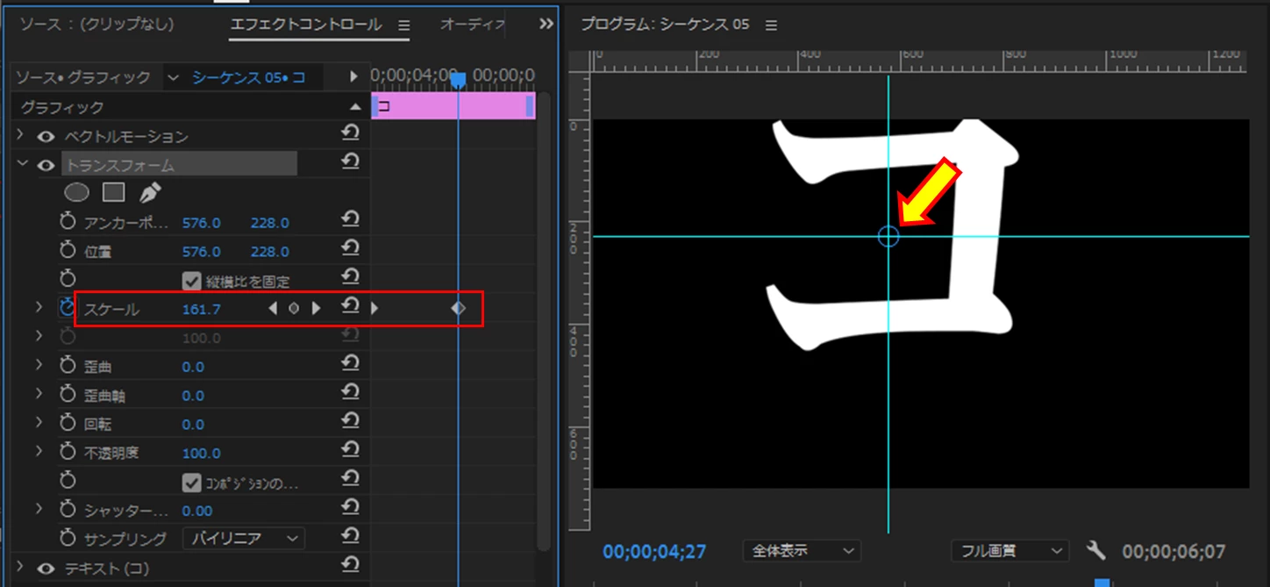Expand the 不透明度 parameter
The height and width of the screenshot is (587, 1270).
(39, 452)
